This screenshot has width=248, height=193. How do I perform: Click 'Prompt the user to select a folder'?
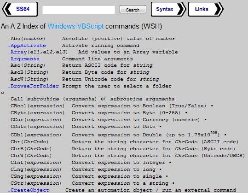(117, 86)
